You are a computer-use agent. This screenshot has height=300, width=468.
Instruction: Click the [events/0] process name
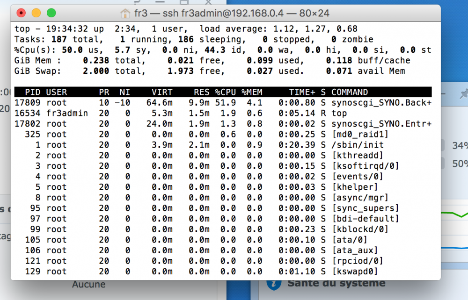pyautogui.click(x=358, y=177)
